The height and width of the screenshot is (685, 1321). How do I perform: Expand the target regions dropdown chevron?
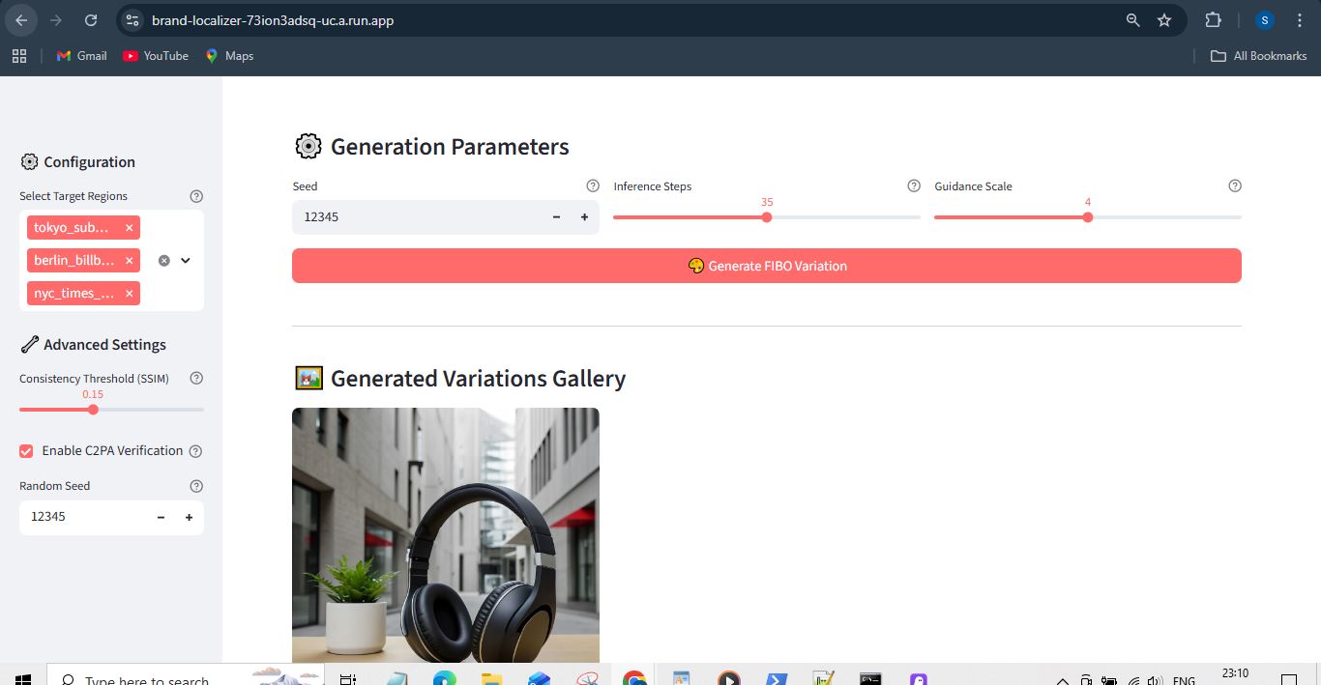click(x=186, y=261)
